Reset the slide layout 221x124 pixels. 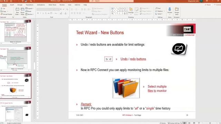click(28, 11)
